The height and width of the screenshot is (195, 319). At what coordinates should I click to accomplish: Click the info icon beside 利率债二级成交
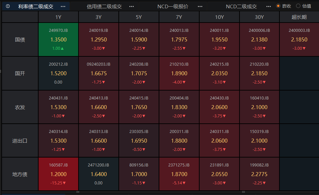8,6
